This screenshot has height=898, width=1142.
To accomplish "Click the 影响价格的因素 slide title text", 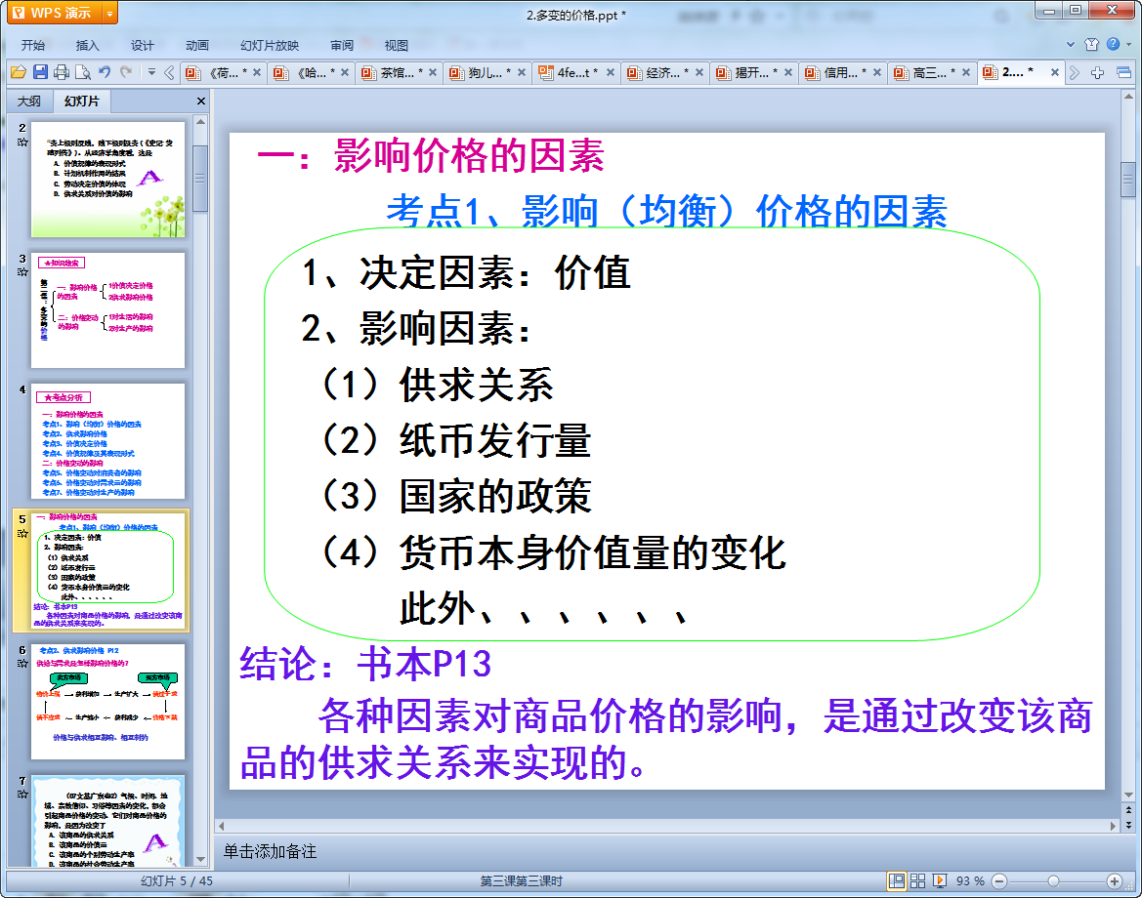I will pos(469,155).
